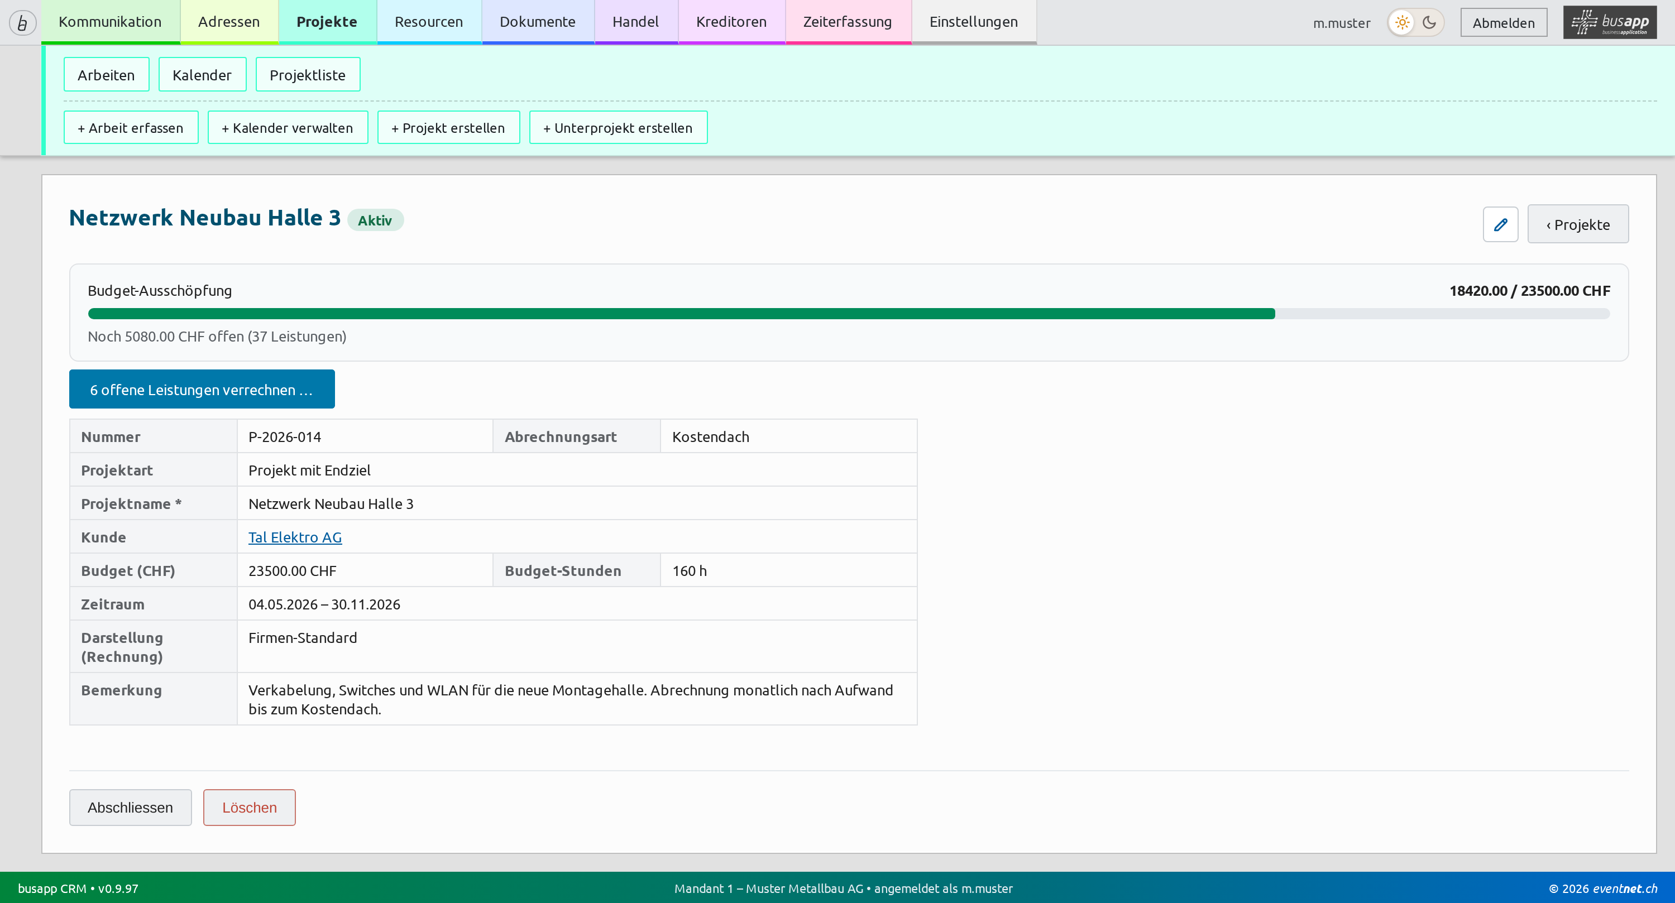Go back via '‹ Projekte' button
The width and height of the screenshot is (1675, 903).
[1577, 224]
